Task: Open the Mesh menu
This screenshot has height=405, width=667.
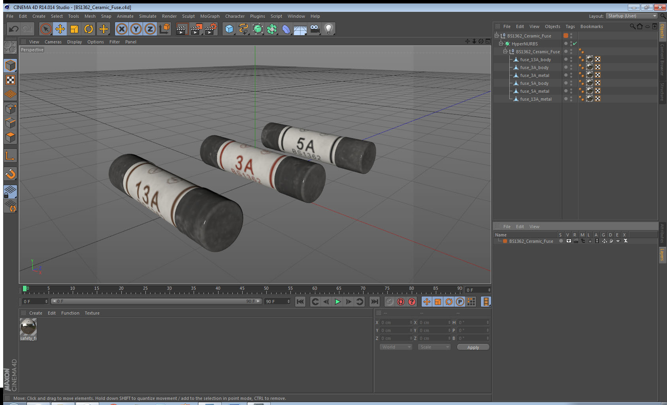Action: click(x=90, y=16)
